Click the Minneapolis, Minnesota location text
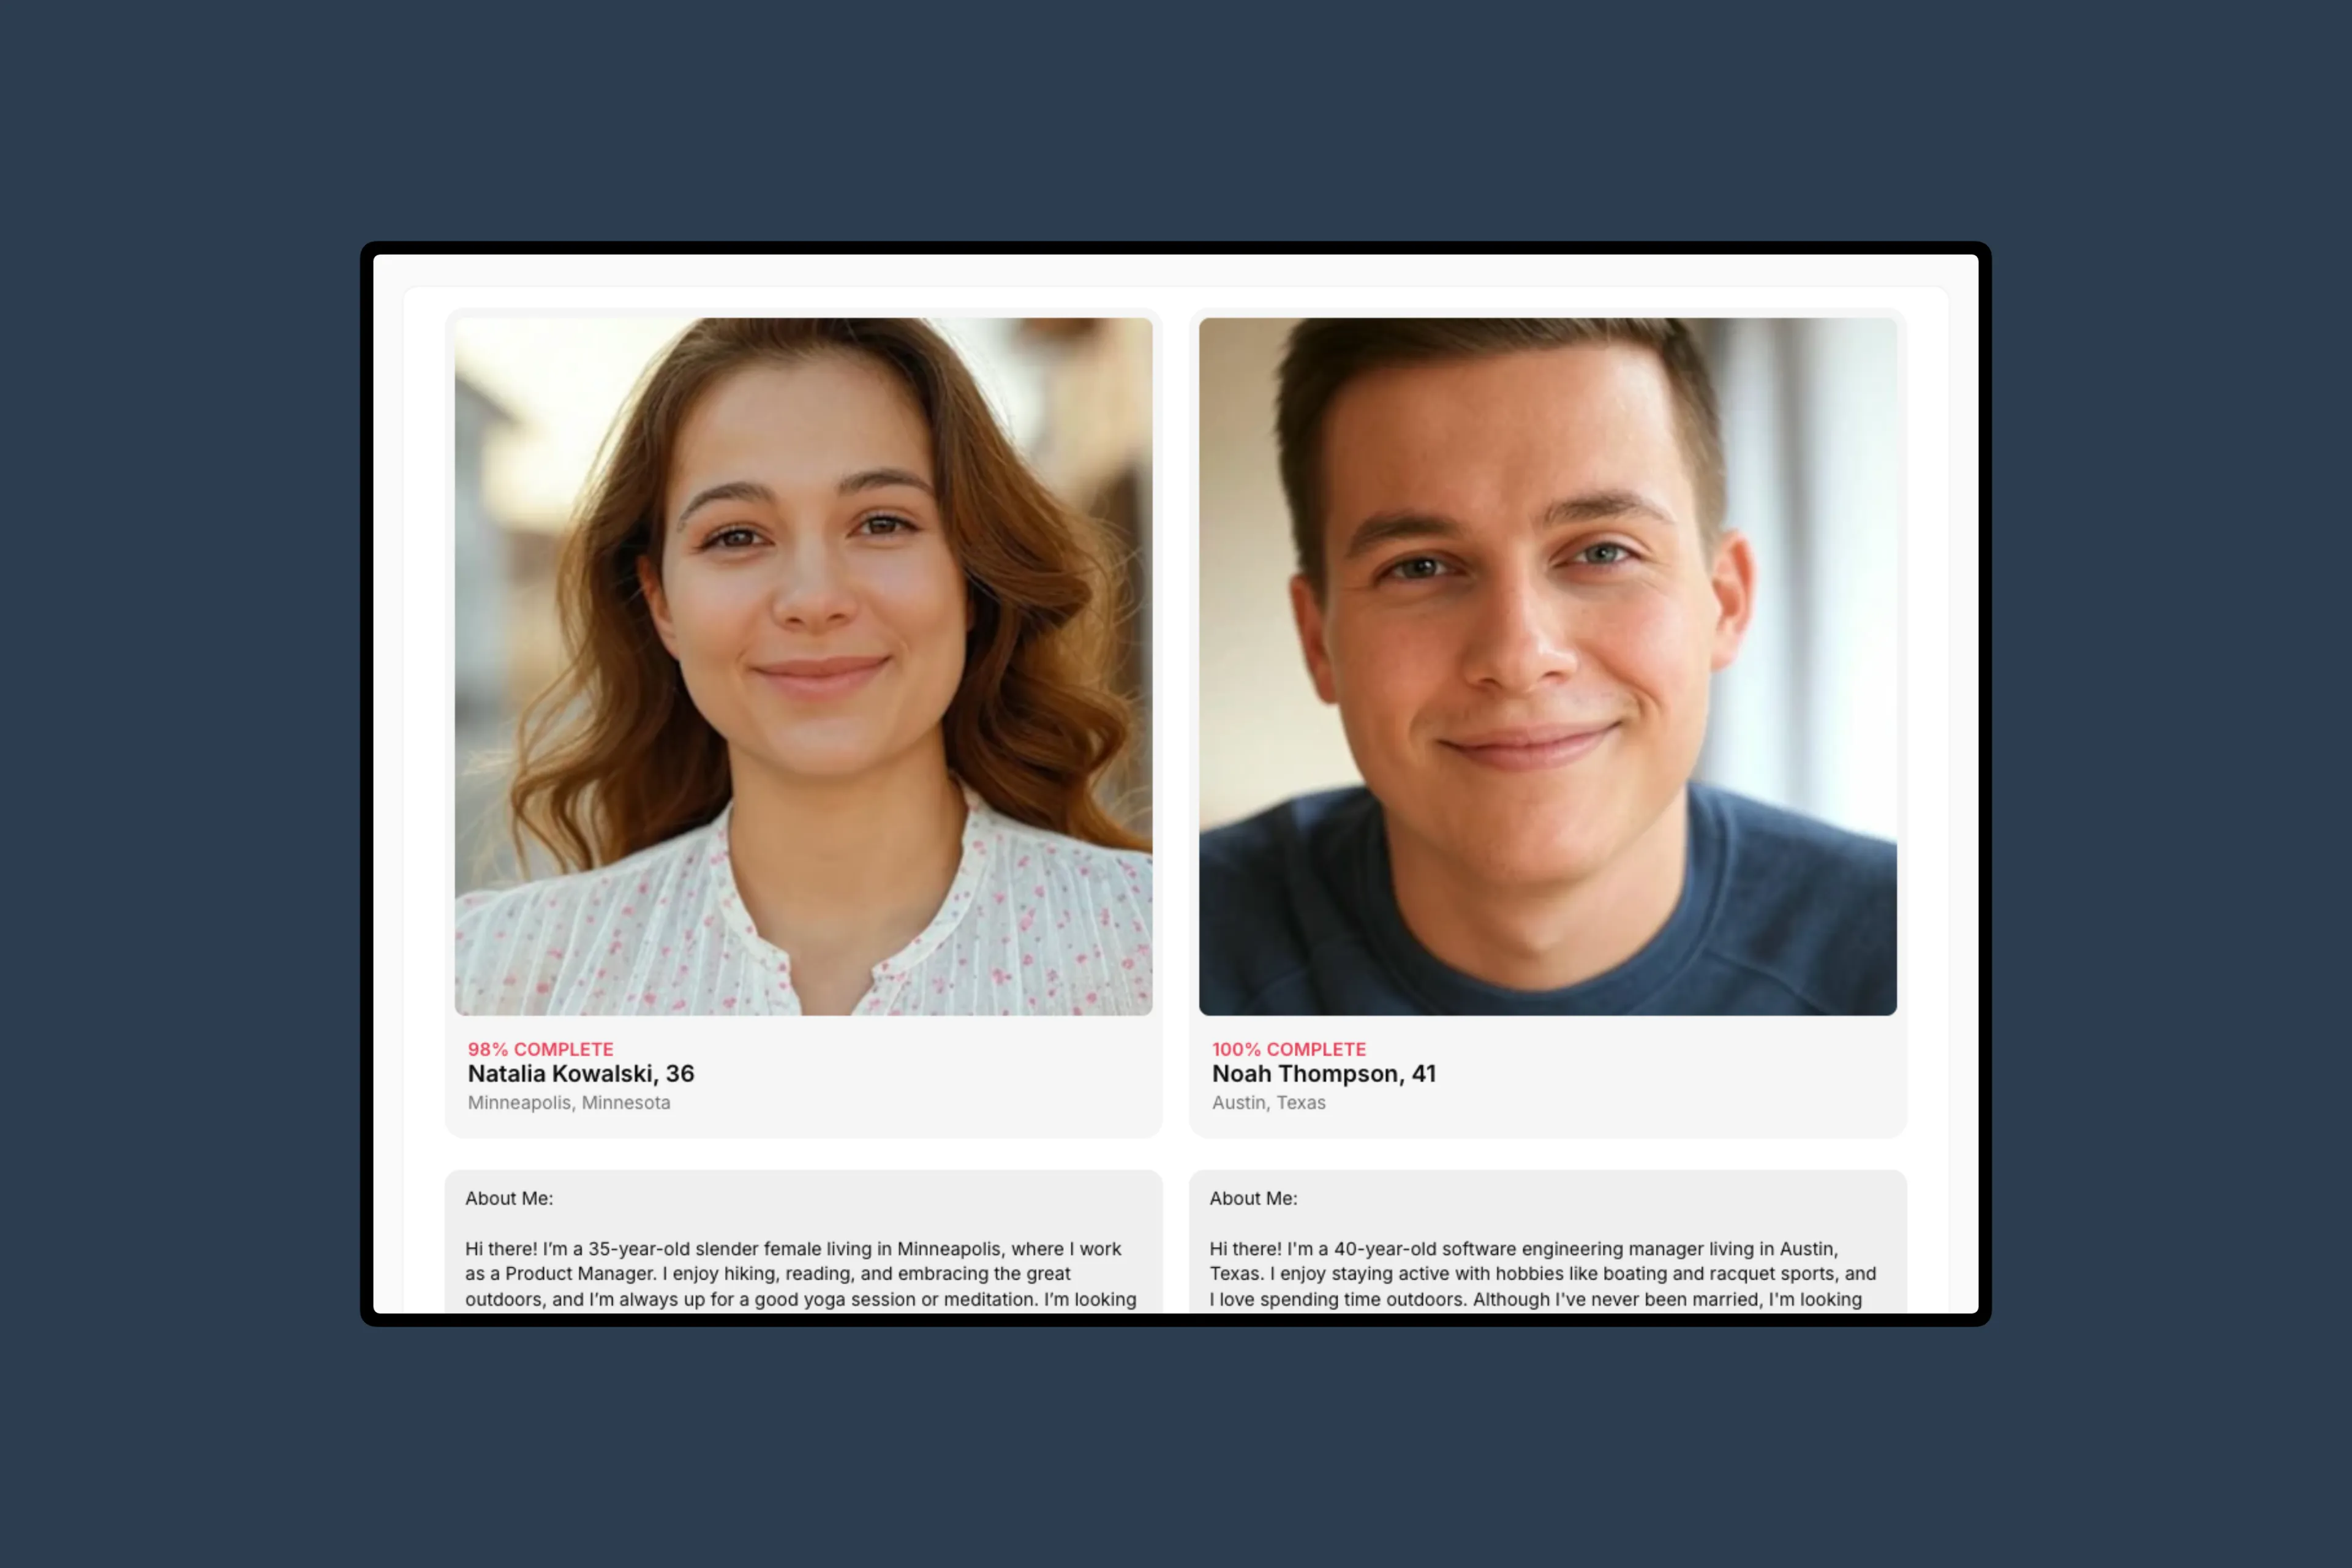 [569, 1102]
